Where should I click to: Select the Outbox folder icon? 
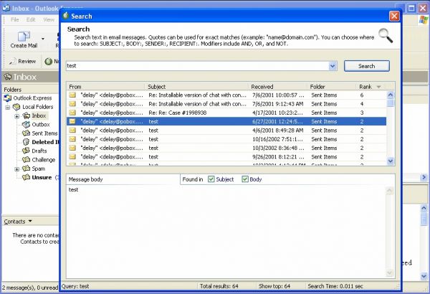(x=26, y=124)
